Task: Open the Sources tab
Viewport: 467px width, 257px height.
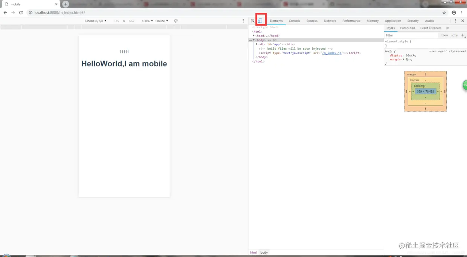Action: pyautogui.click(x=312, y=21)
